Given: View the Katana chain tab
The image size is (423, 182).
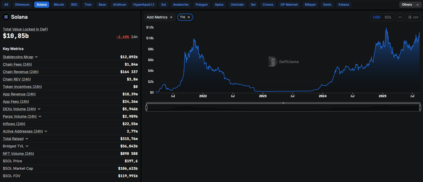Looking at the screenshot, I should [x=344, y=5].
